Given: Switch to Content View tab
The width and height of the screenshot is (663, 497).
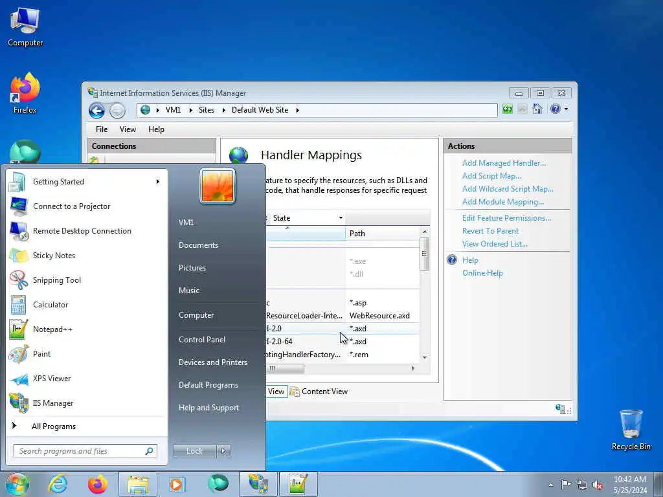Looking at the screenshot, I should [319, 392].
